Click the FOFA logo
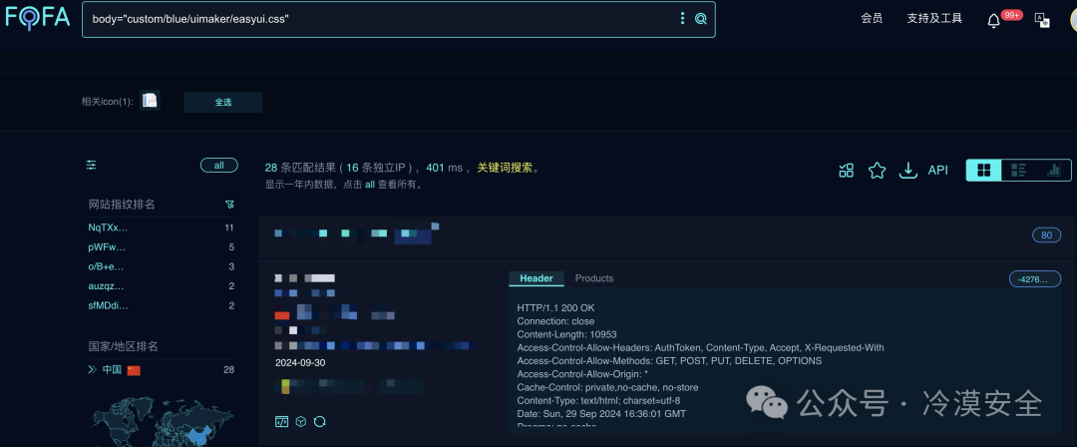The height and width of the screenshot is (447, 1077). tap(38, 17)
